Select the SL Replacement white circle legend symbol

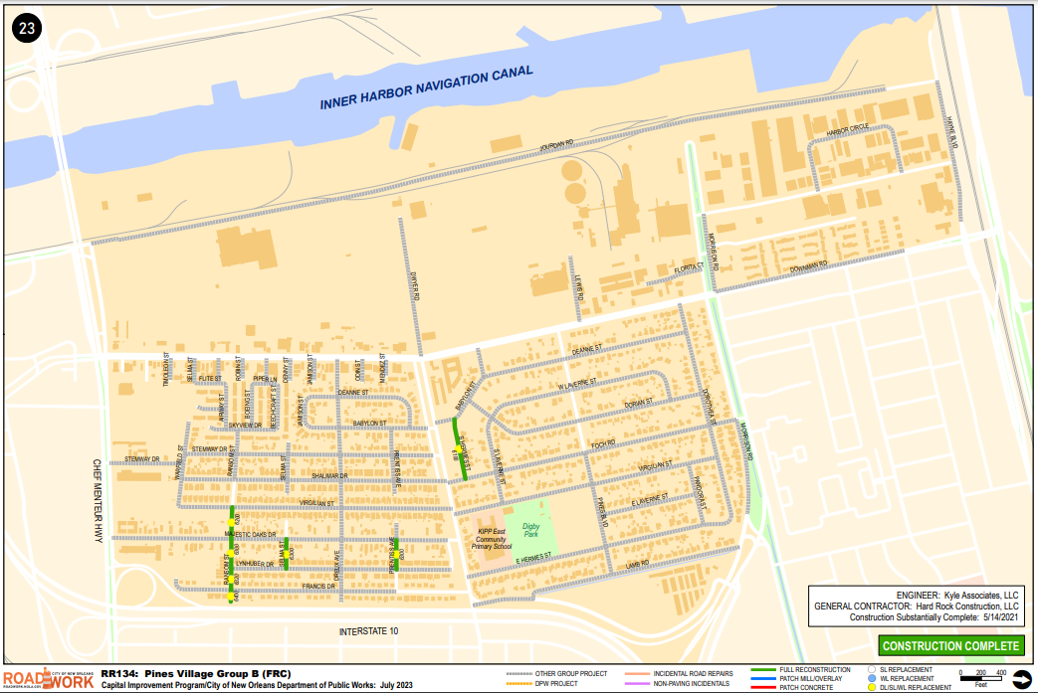(x=871, y=670)
